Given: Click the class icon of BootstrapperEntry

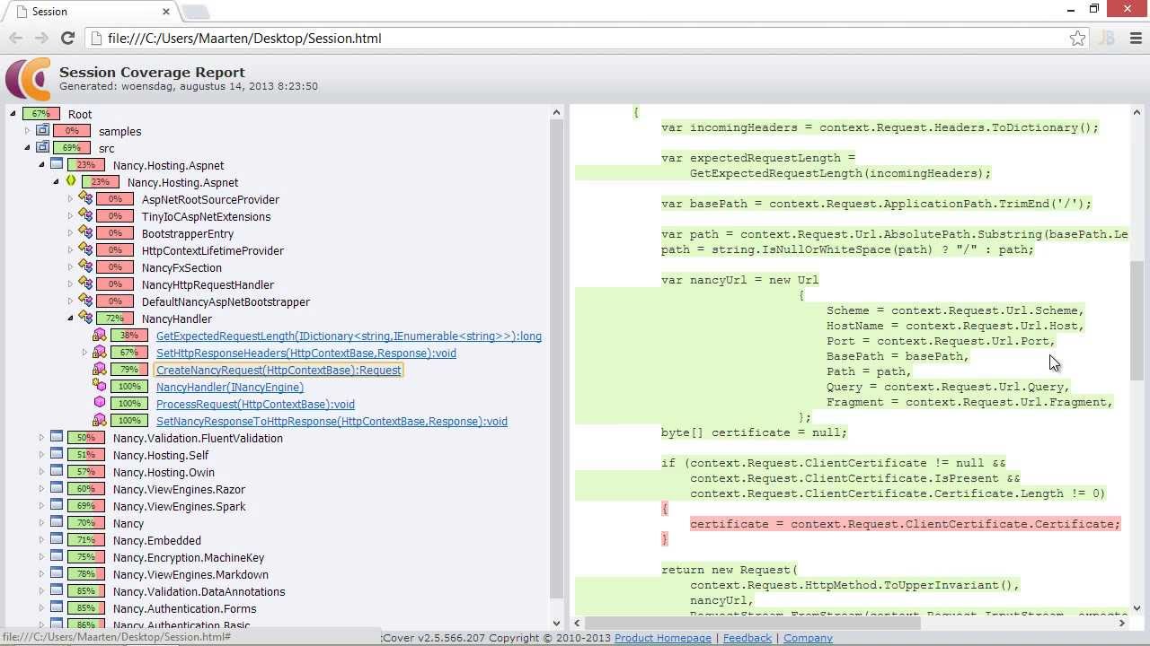Looking at the screenshot, I should click(x=85, y=233).
